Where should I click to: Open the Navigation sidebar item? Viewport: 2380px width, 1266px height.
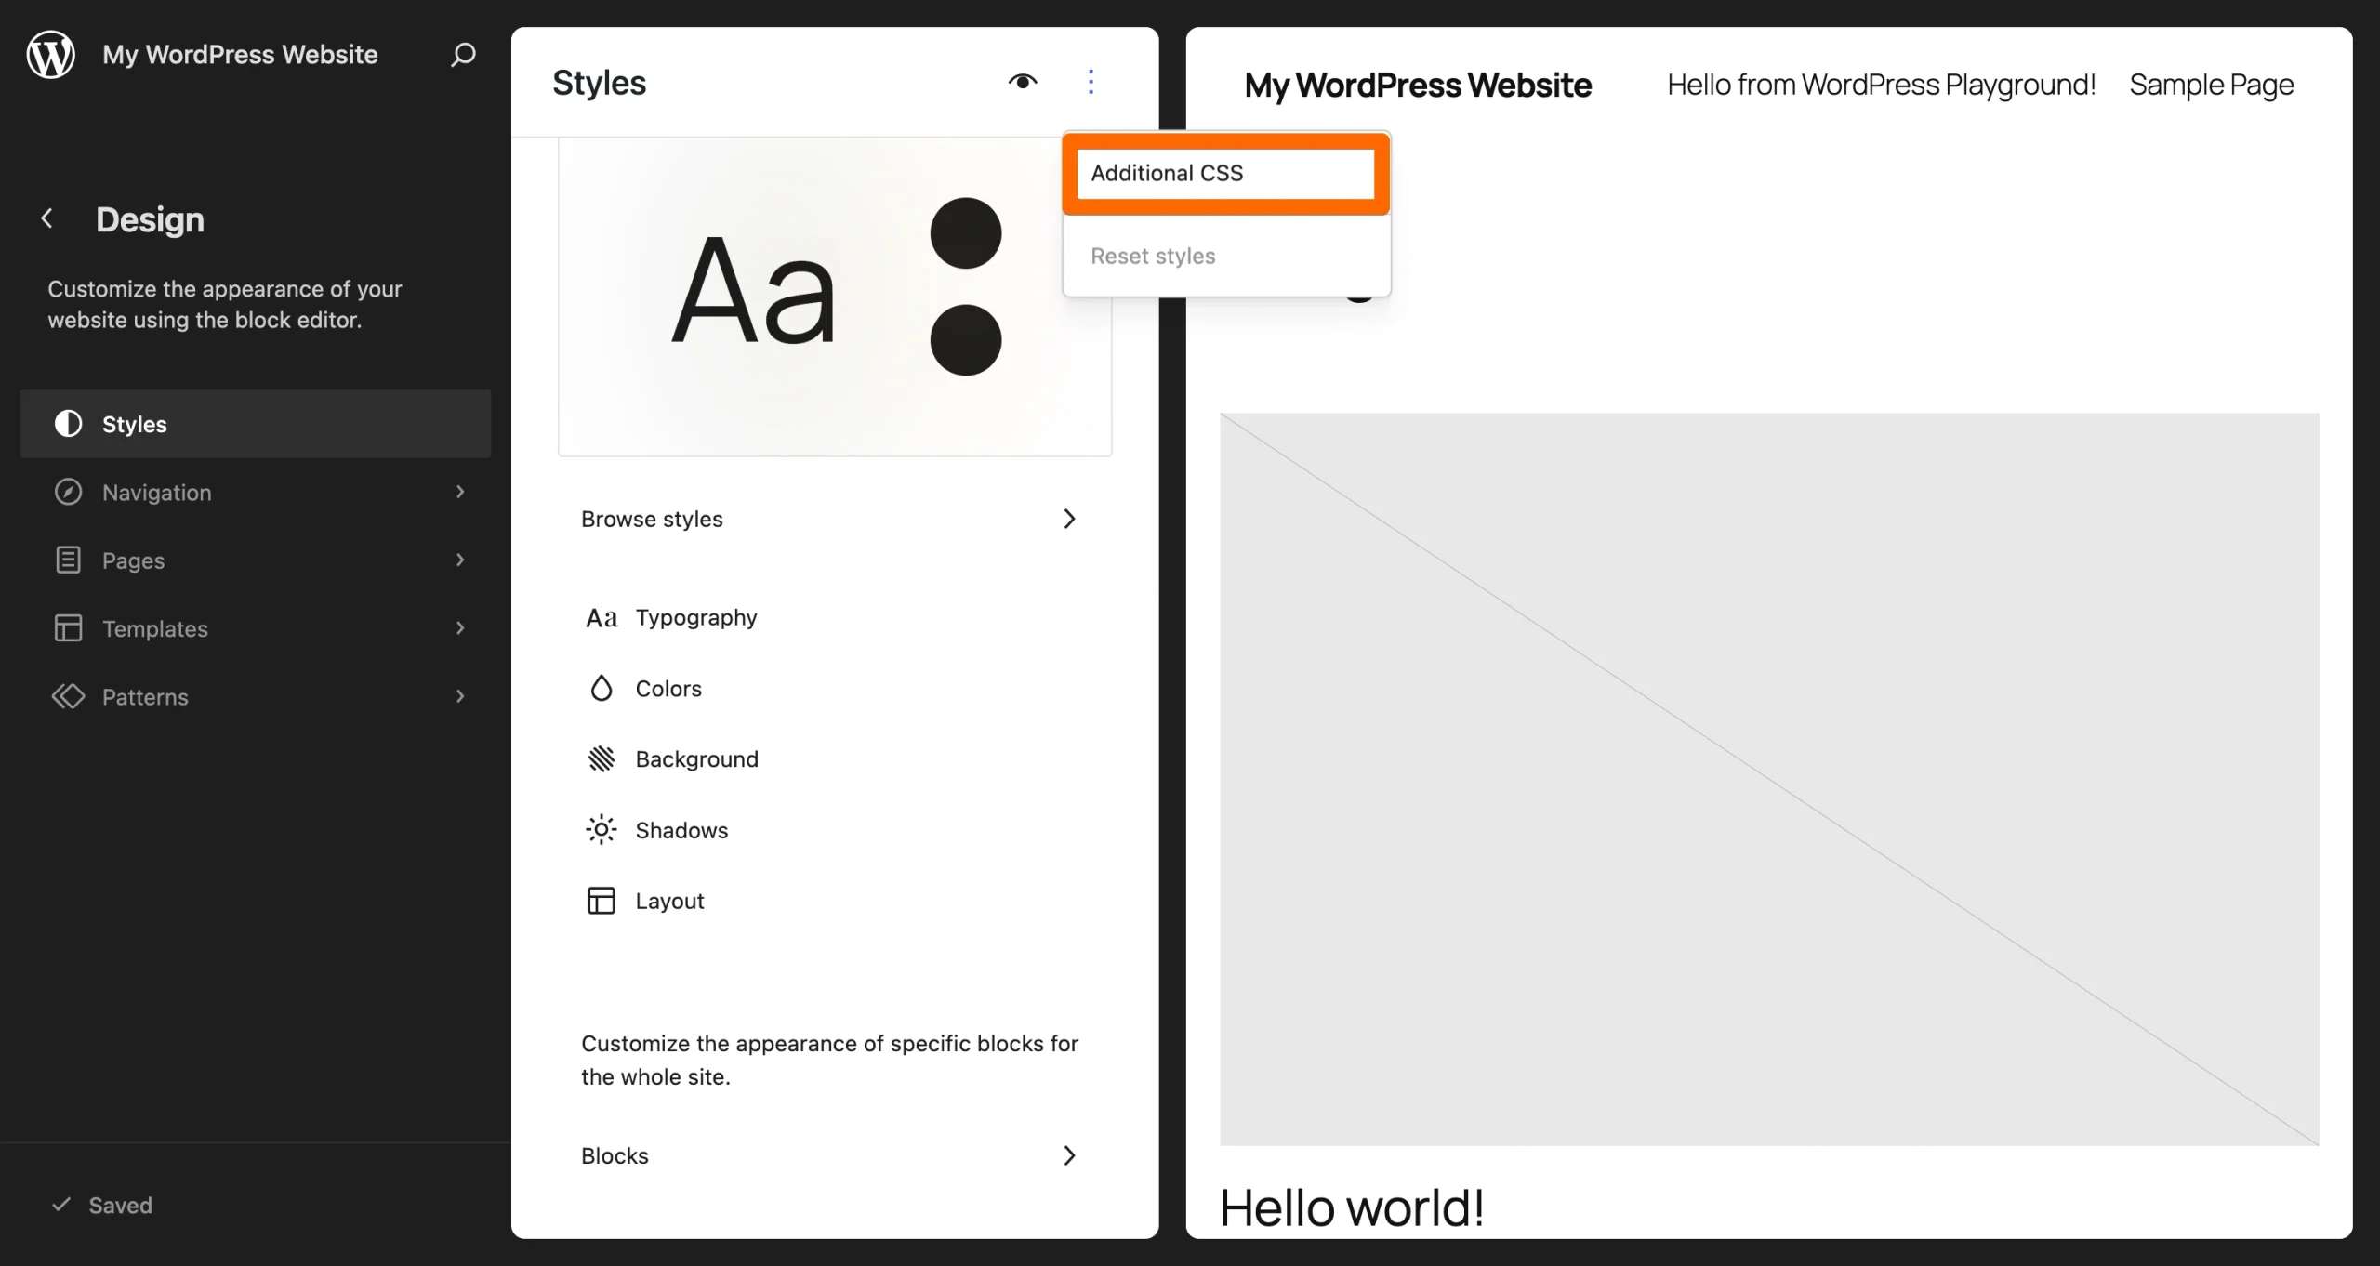click(x=256, y=492)
